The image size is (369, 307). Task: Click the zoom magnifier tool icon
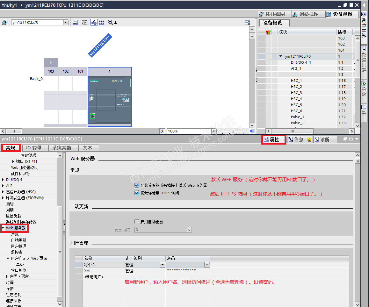[x=110, y=22]
